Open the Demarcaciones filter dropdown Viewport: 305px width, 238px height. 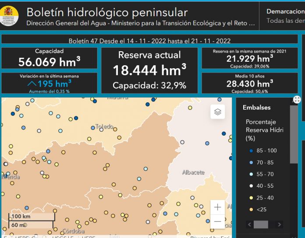(x=285, y=16)
